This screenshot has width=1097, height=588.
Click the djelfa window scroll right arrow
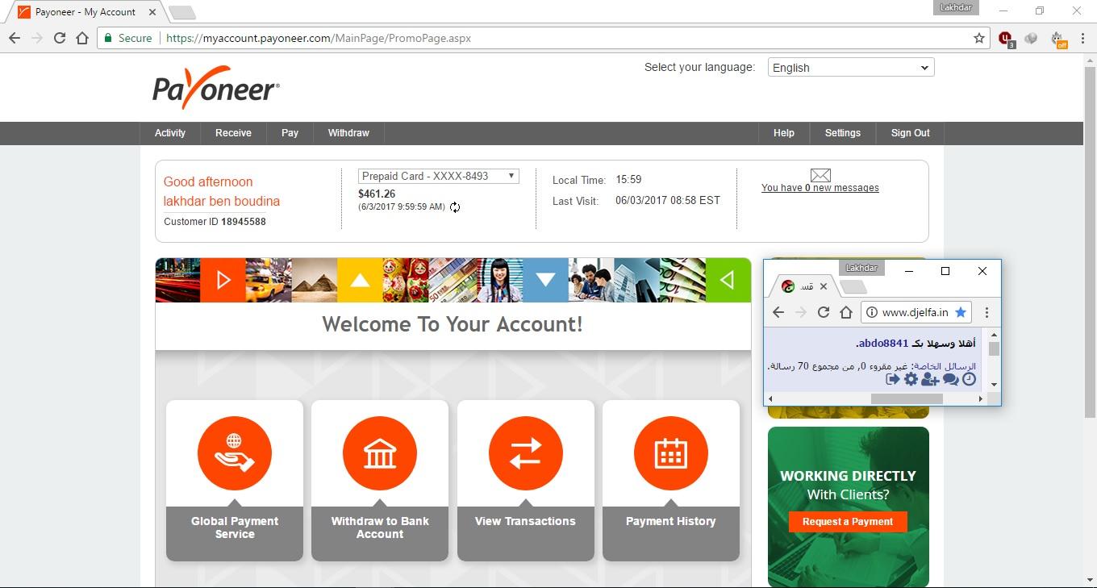tap(981, 398)
